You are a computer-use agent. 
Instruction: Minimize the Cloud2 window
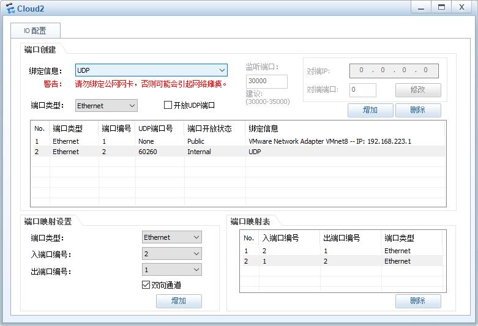(420, 7)
